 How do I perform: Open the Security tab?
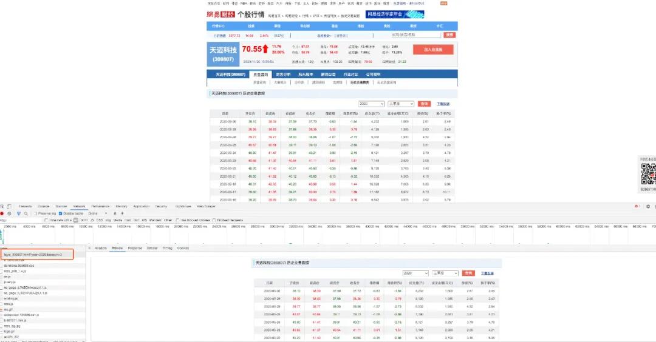[161, 206]
